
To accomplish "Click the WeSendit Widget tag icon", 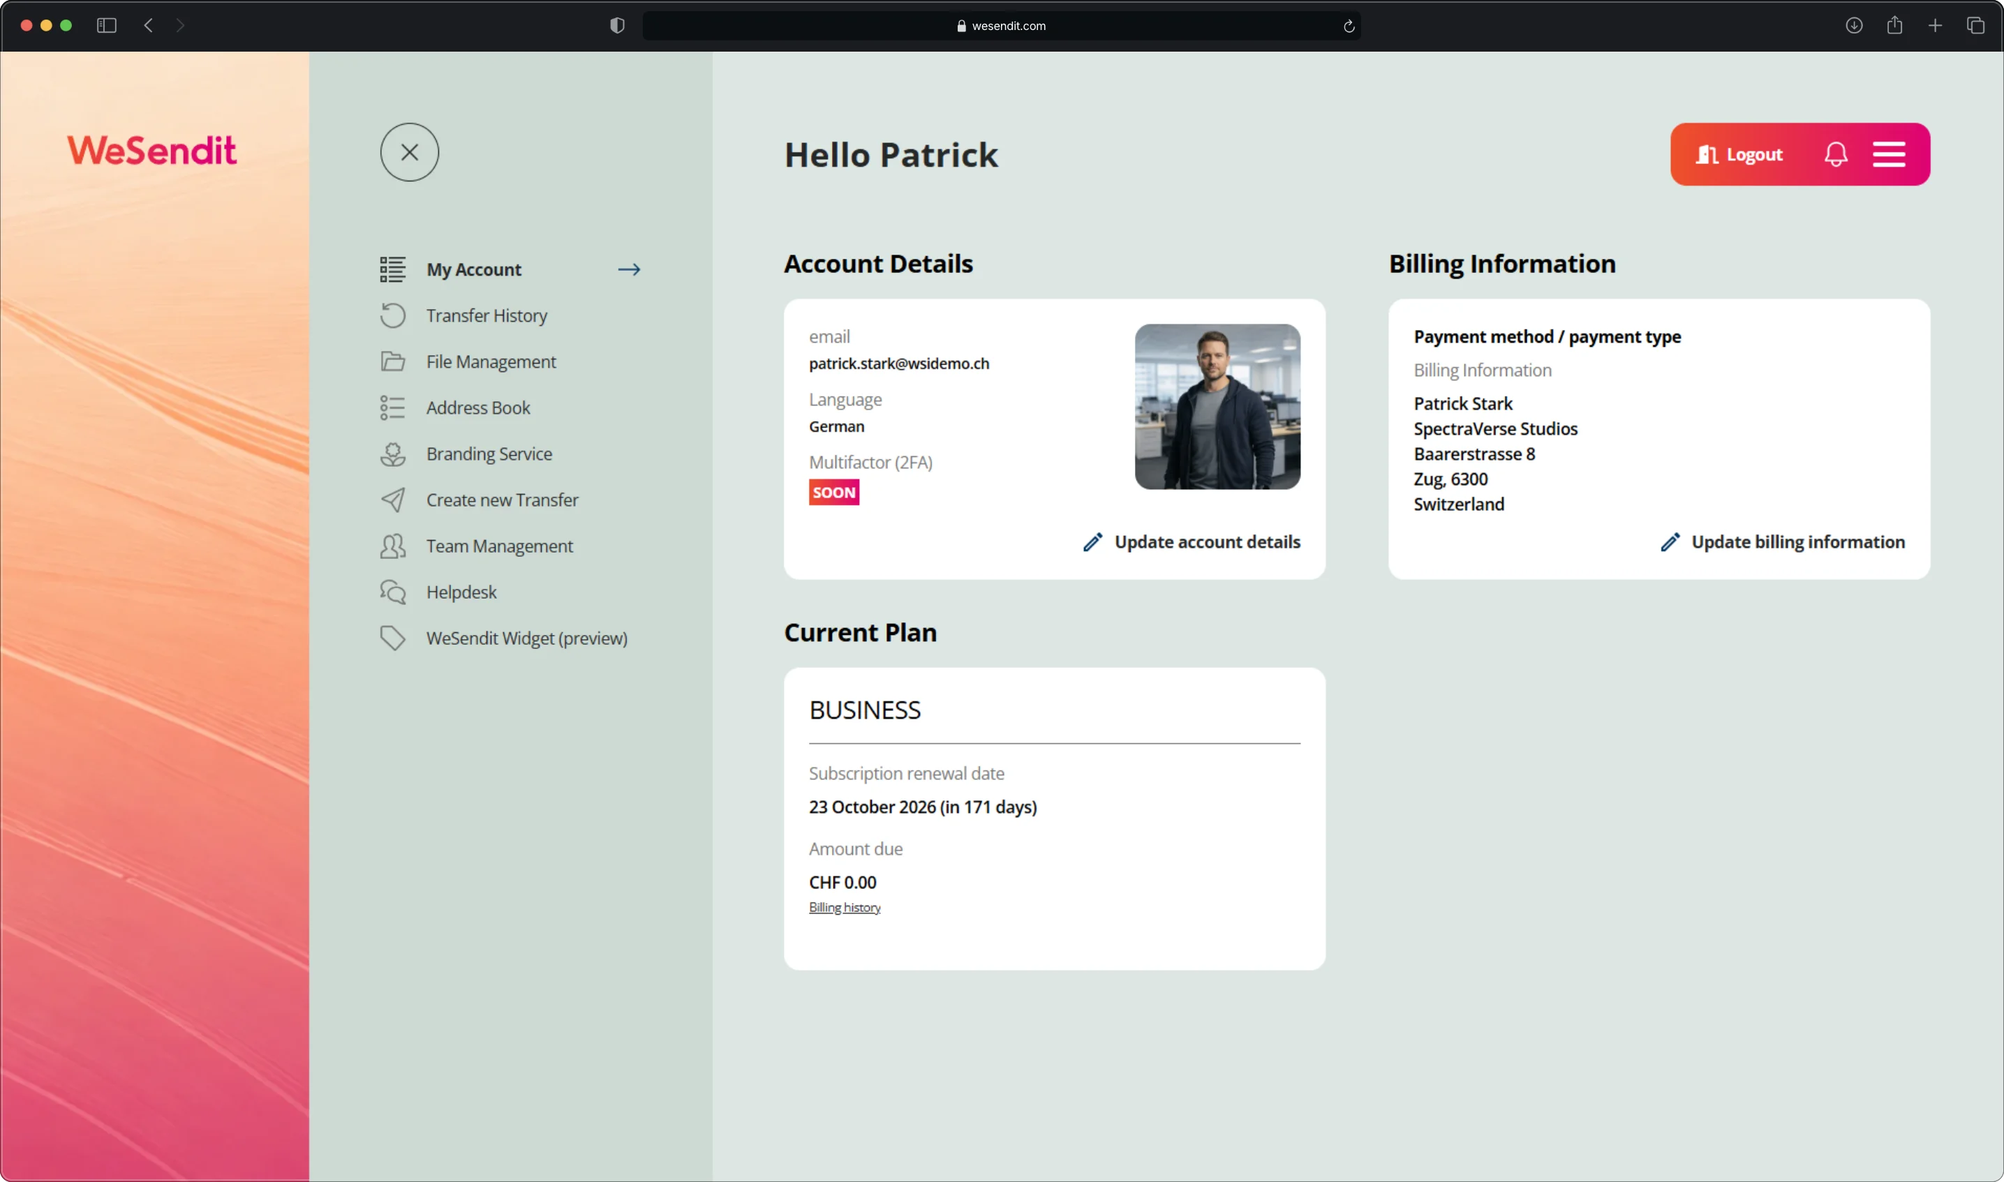I will (x=392, y=638).
